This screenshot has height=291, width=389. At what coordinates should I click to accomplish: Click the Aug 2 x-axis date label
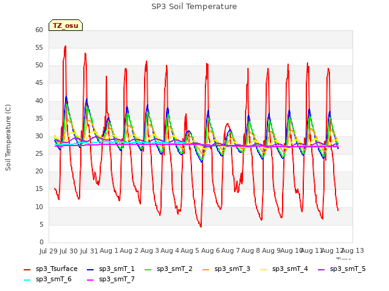[129, 251]
